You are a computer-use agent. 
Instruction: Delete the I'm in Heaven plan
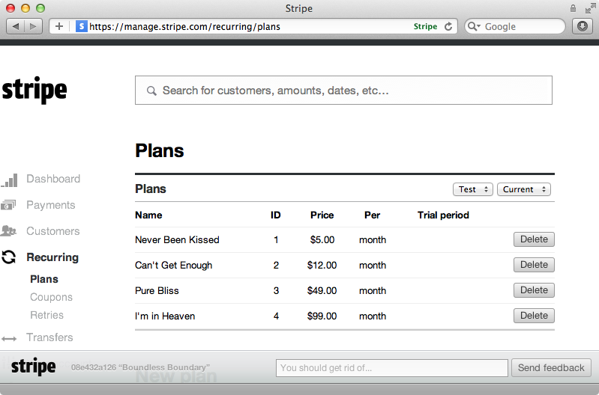tap(534, 316)
